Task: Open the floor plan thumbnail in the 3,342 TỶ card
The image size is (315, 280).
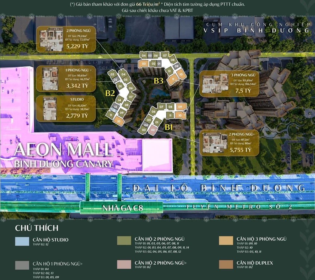Action: click(50, 79)
